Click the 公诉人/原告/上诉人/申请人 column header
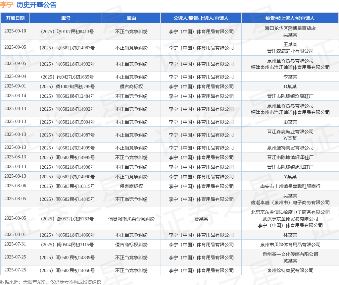 tap(201, 18)
